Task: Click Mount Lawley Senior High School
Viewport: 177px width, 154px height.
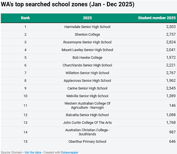Action: pyautogui.click(x=87, y=50)
